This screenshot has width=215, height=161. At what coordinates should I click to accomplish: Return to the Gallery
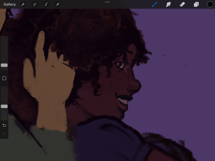[x=10, y=4]
